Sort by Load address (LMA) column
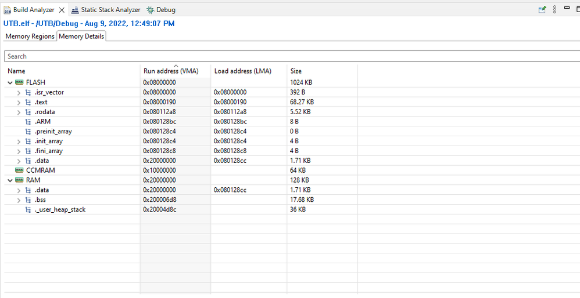 (x=243, y=71)
